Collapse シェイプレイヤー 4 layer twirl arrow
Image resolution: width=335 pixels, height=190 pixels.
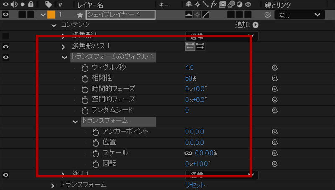point(43,15)
